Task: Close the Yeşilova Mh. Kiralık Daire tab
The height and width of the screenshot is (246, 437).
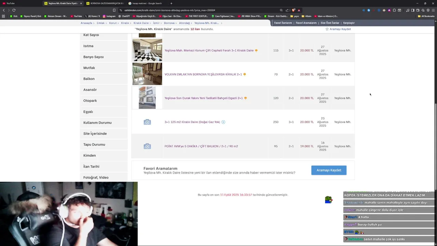Action: [x=81, y=3]
